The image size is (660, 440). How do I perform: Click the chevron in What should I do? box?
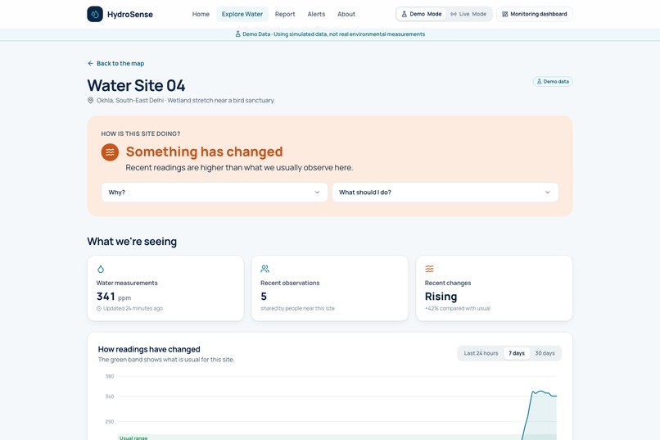pyautogui.click(x=548, y=192)
